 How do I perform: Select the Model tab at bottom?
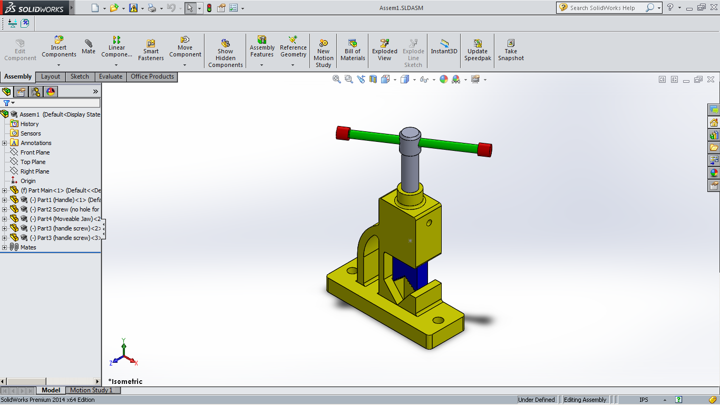pos(51,390)
